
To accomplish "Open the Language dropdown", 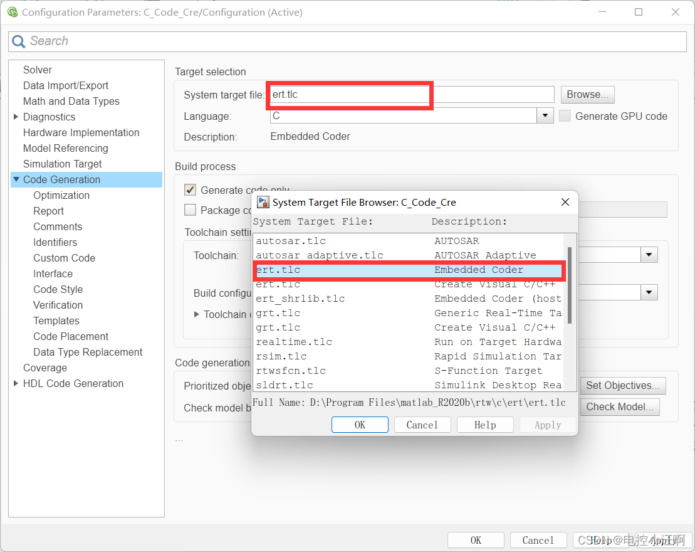I will click(545, 116).
